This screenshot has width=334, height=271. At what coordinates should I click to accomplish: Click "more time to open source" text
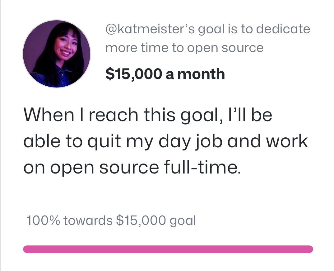pyautogui.click(x=184, y=48)
